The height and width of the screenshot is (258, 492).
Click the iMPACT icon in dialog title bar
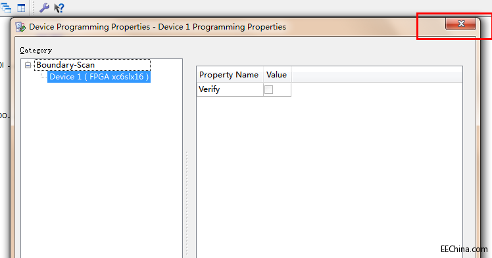[x=20, y=27]
